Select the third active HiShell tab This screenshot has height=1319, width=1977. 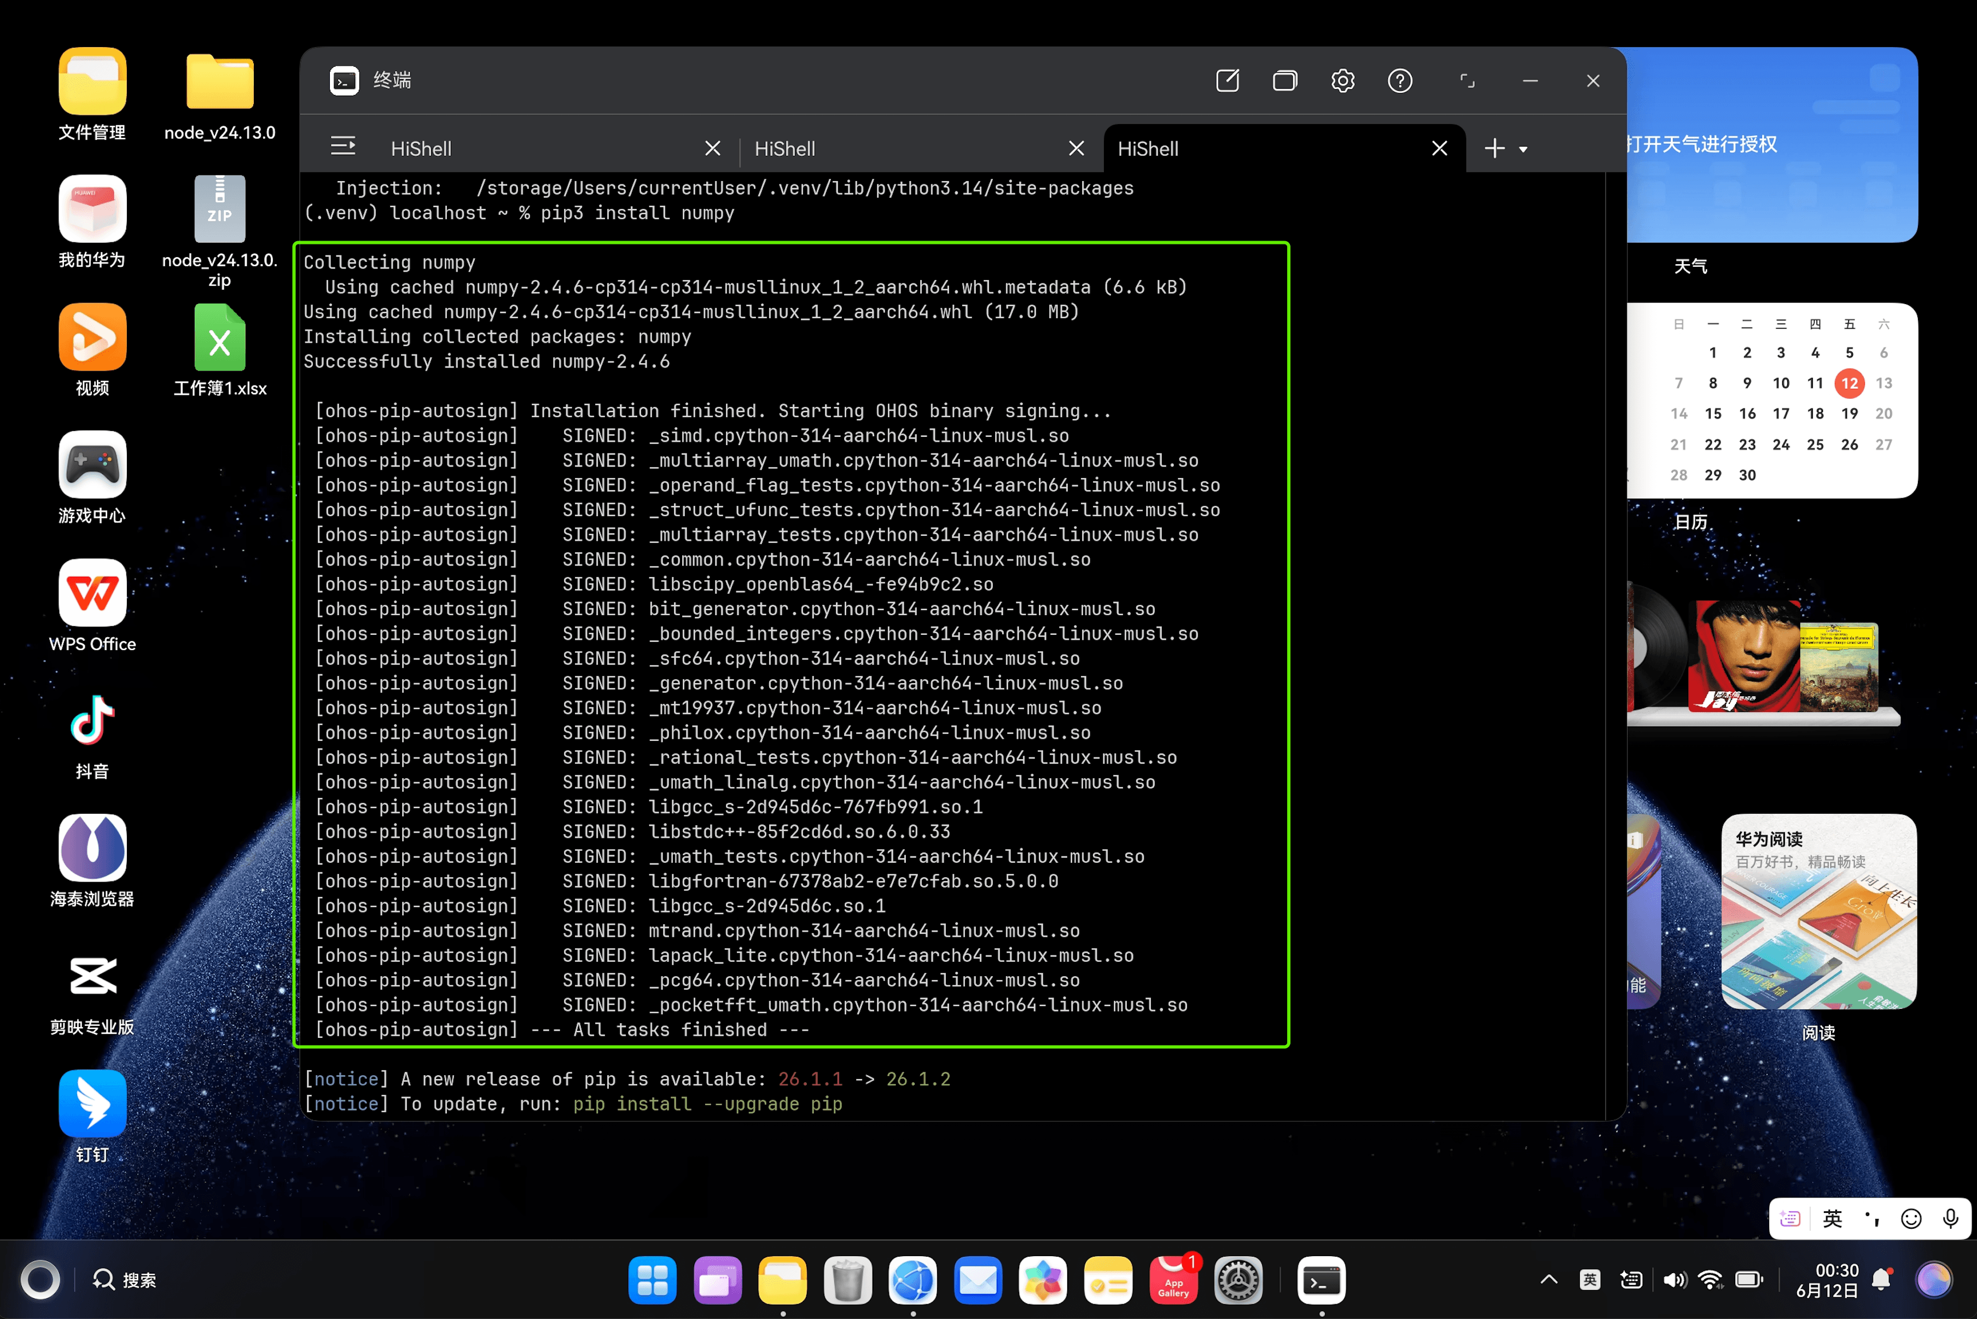[x=1148, y=149]
